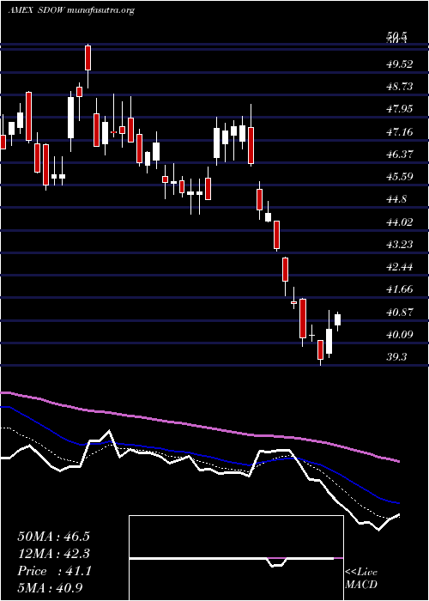Click the AMEX SDOW munafasutra.org title text

point(71,10)
